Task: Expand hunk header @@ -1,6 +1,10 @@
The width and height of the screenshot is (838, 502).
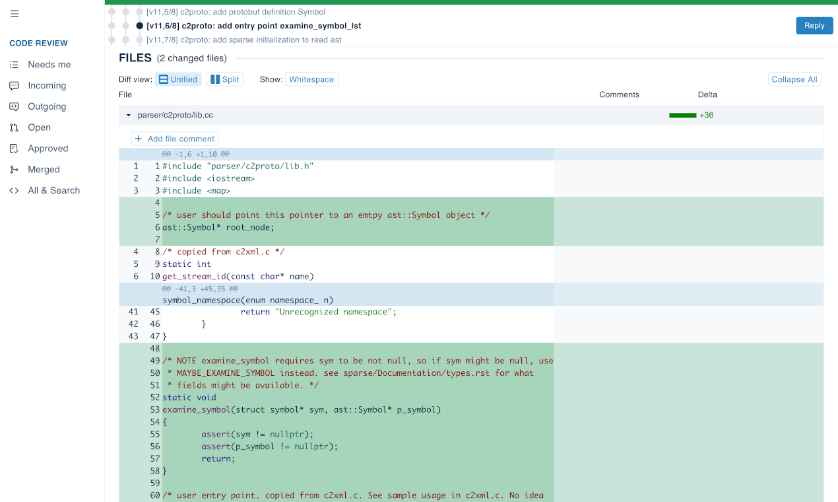Action: [196, 154]
